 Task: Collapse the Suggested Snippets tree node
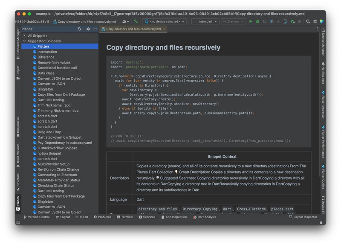point(24,41)
